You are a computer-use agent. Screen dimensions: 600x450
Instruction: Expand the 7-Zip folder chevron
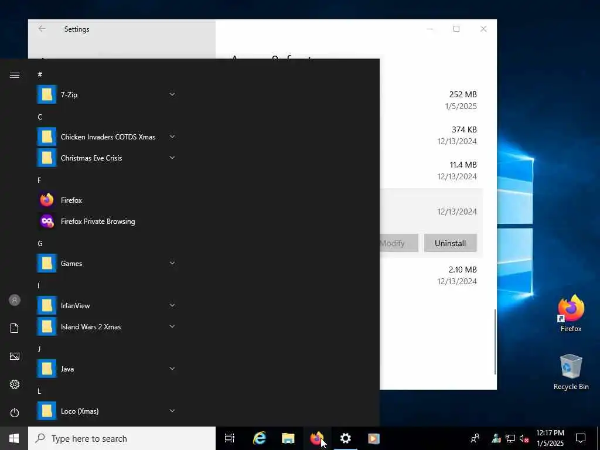(172, 94)
